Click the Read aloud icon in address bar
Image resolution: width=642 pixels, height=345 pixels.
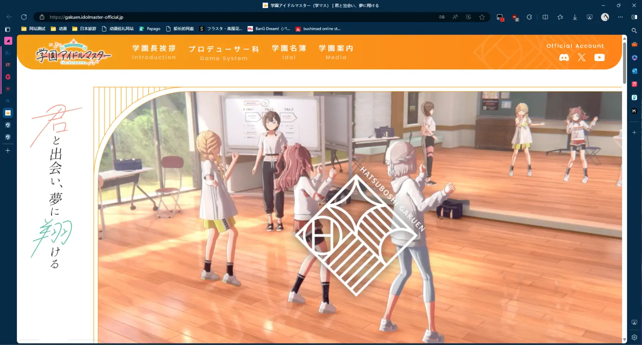[x=455, y=17]
